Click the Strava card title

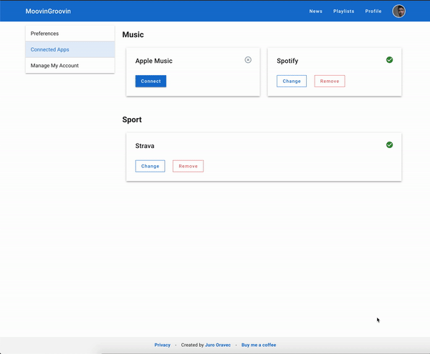[x=145, y=146]
